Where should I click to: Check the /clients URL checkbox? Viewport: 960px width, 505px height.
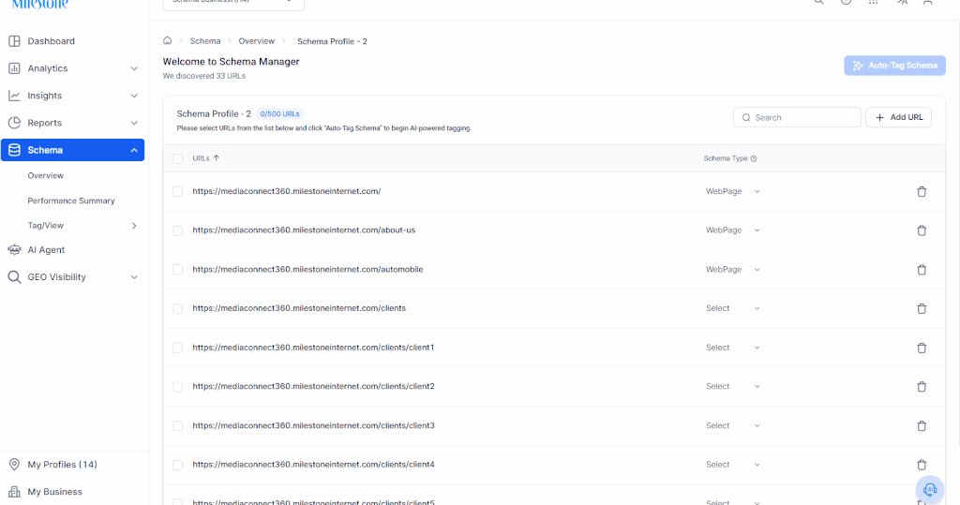177,308
